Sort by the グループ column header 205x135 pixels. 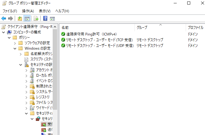[x=160, y=28]
